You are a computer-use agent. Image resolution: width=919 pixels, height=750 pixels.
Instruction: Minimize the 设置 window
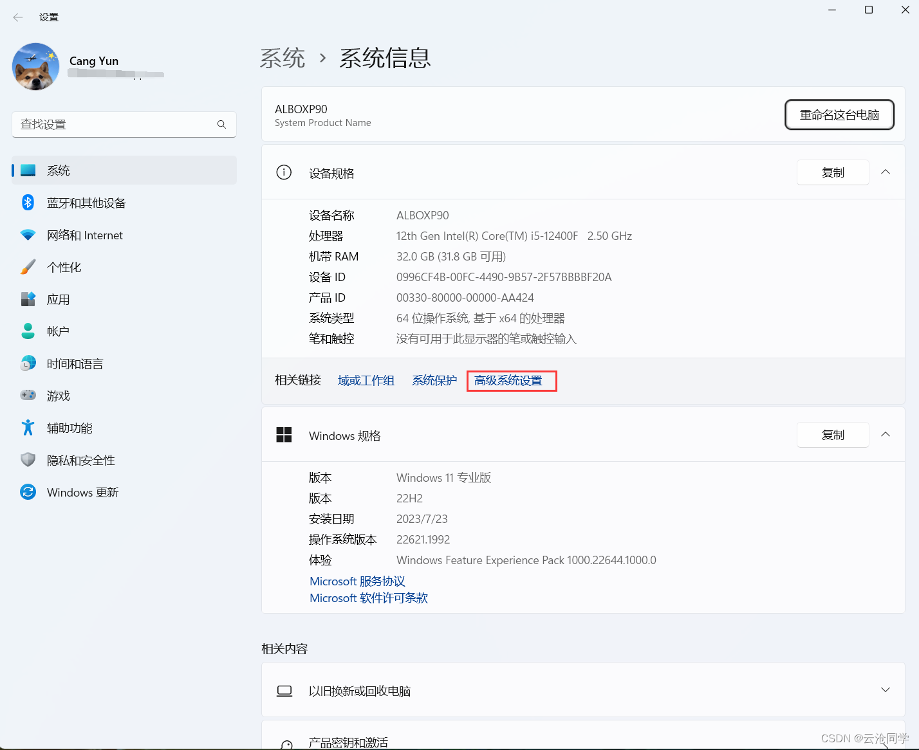[832, 10]
